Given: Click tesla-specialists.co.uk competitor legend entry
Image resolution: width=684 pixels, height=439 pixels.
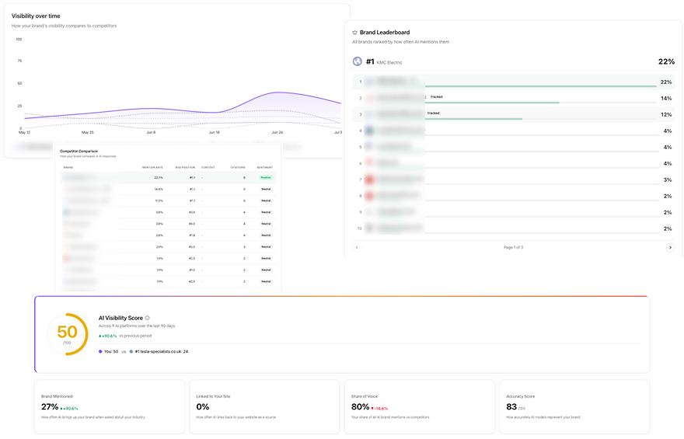Looking at the screenshot, I should click(x=159, y=351).
